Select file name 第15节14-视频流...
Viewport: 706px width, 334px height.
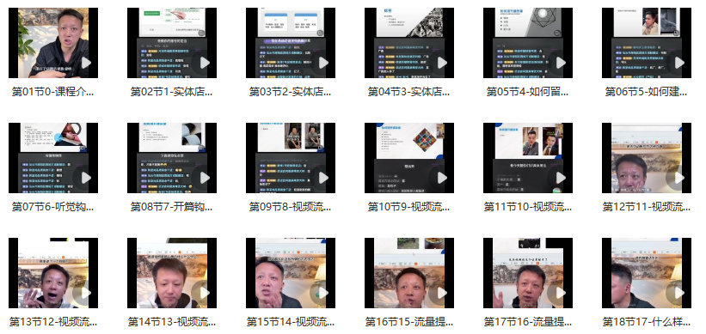click(x=291, y=322)
